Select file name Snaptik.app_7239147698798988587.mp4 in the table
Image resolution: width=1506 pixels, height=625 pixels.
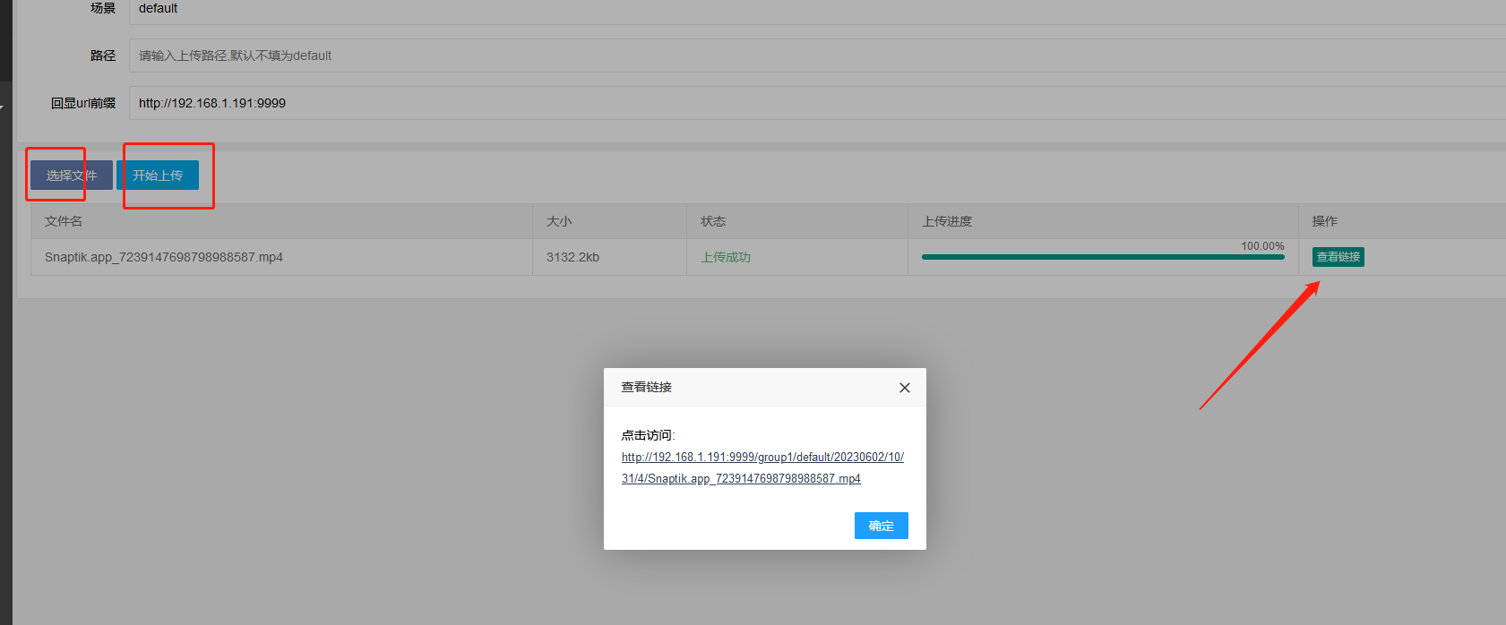point(164,257)
